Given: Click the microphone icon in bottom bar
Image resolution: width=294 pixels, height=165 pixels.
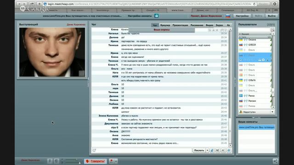Looking at the screenshot, I should coord(50,161).
